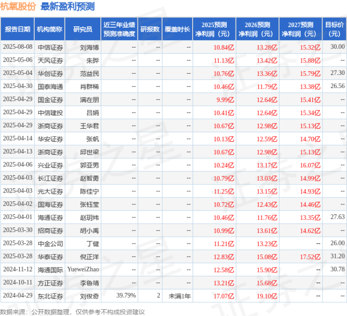
Task: Click the 目标价 column header
Action: (334, 29)
